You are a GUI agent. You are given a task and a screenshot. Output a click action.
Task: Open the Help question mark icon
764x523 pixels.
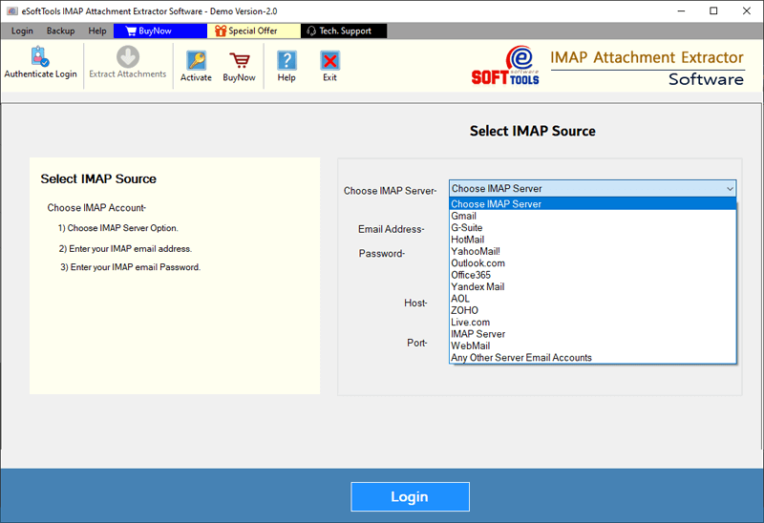tap(286, 60)
